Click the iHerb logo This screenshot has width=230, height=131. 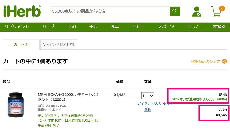tap(22, 11)
